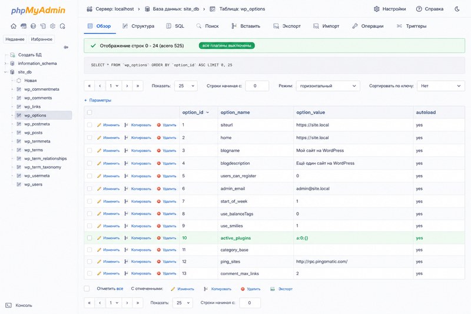
Task: Click pencil icon in active_plugins row
Action: (99, 238)
